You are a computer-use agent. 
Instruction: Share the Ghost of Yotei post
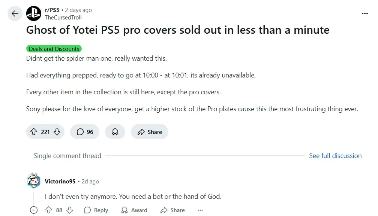pyautogui.click(x=149, y=132)
